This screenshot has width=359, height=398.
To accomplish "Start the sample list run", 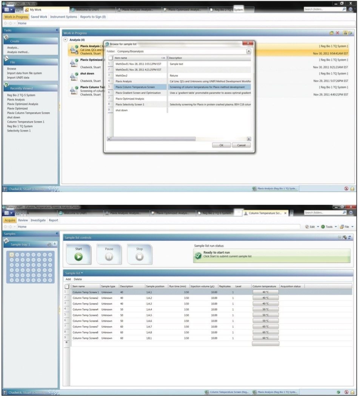I will point(79,254).
